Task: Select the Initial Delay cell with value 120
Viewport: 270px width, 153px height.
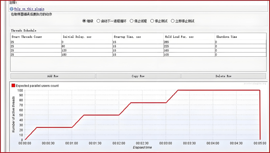Action: [87, 50]
